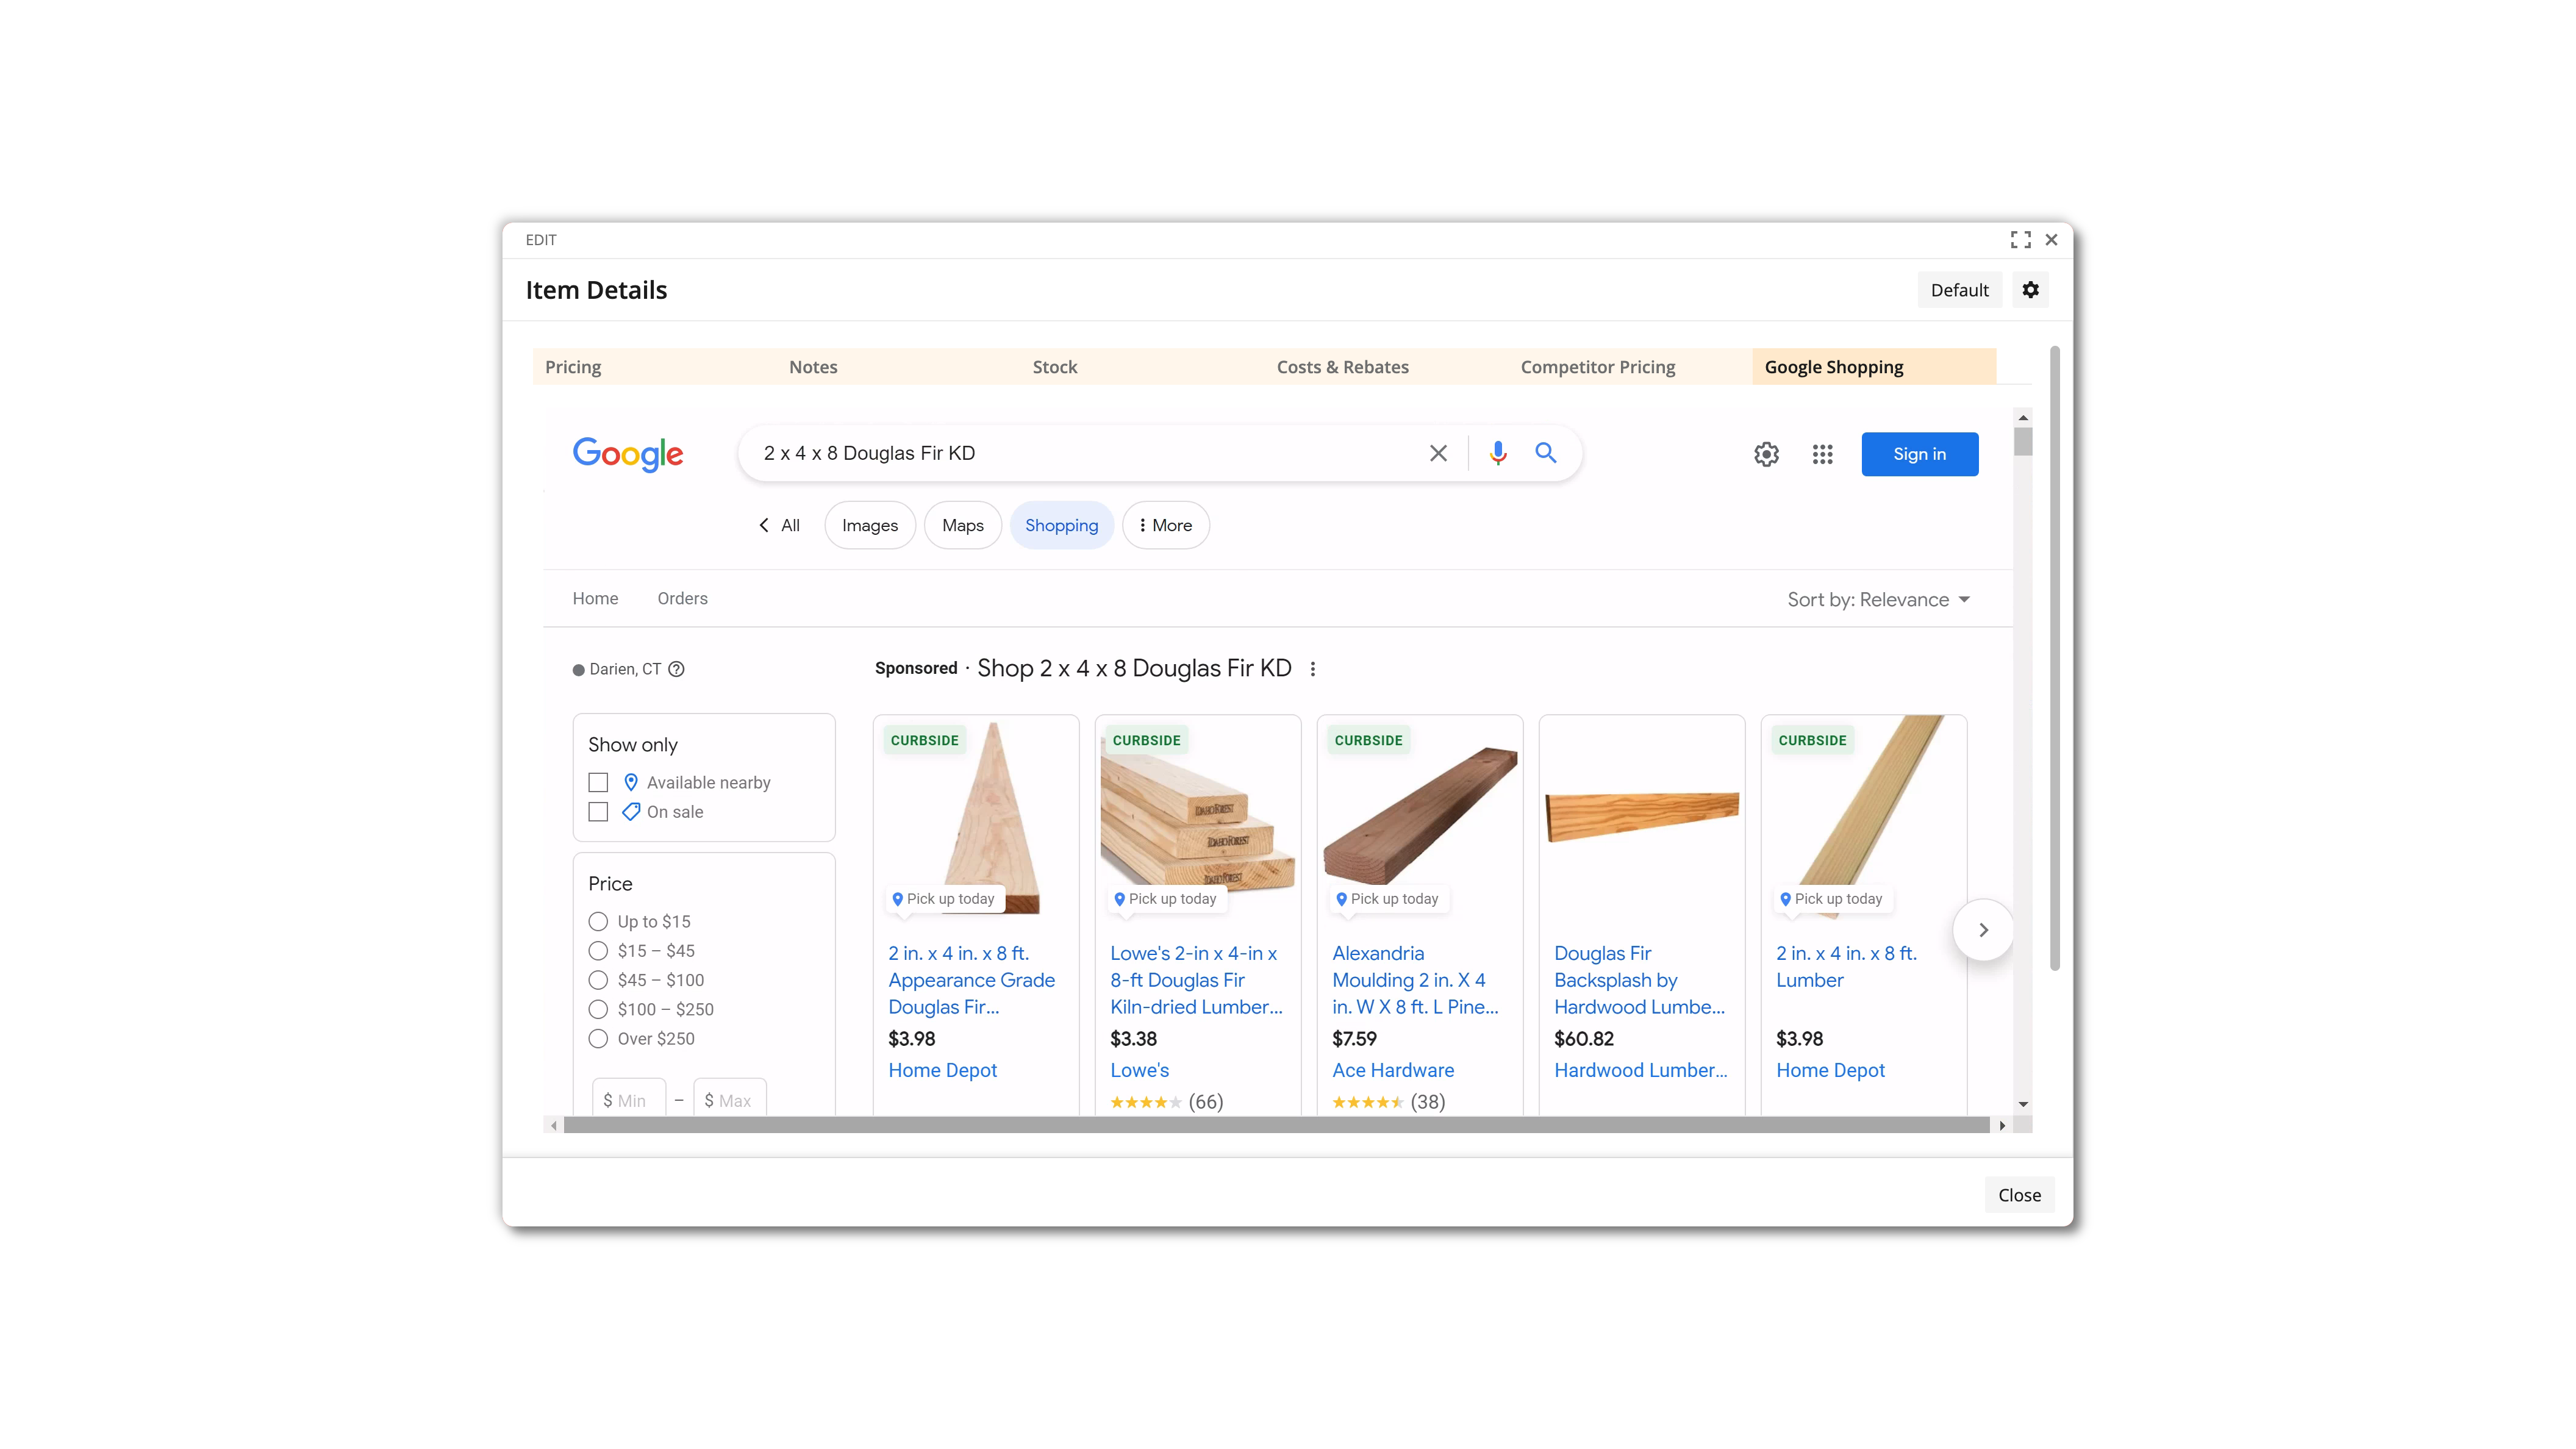
Task: Select the Up to $15 price option
Action: pyautogui.click(x=598, y=921)
